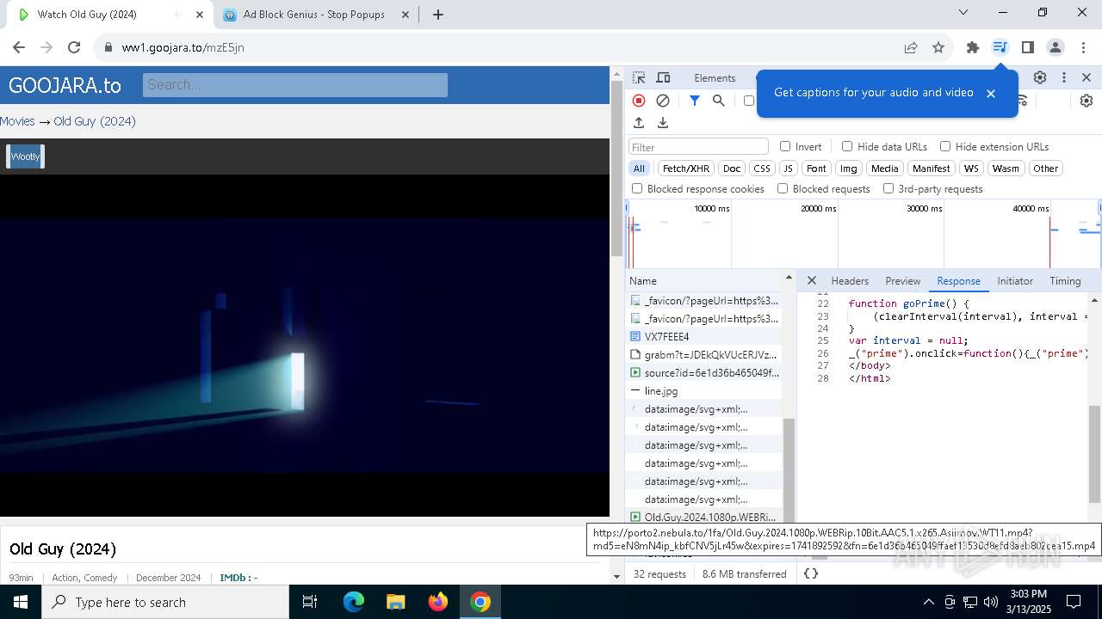The height and width of the screenshot is (619, 1102).
Task: Open the Chrome menu
Action: (x=1082, y=47)
